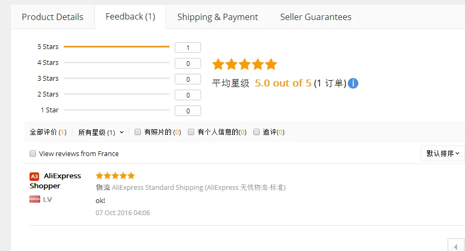The width and height of the screenshot is (465, 251).
Task: Click the AliExpress Shopper reviewer name
Action: 55,181
